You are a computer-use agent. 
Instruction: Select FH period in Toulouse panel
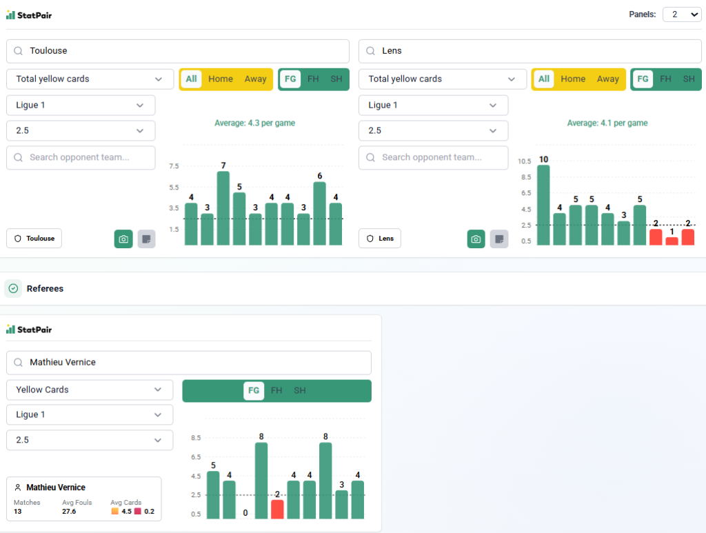pyautogui.click(x=313, y=79)
